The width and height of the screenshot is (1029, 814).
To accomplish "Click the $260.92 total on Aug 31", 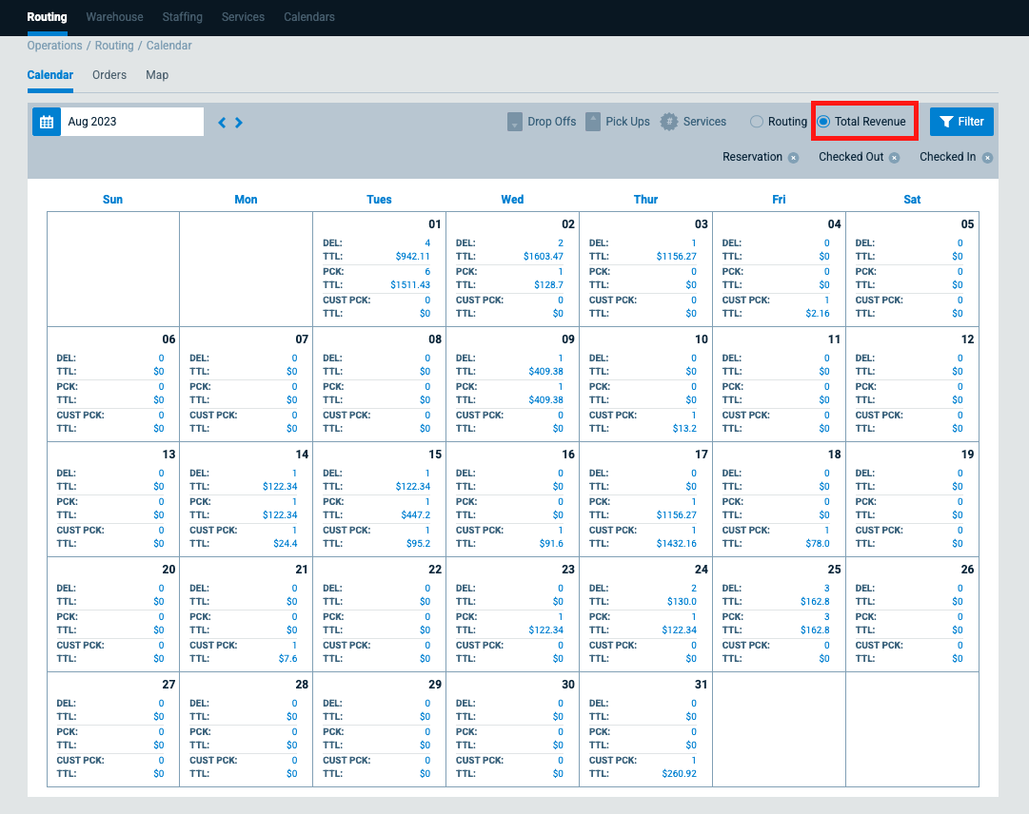I will click(680, 774).
